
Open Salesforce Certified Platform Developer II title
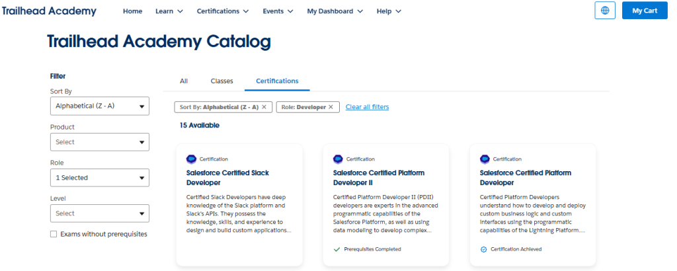379,178
